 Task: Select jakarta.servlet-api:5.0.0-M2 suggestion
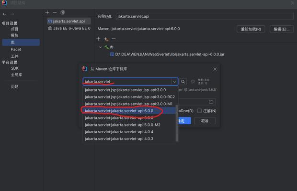129,125
